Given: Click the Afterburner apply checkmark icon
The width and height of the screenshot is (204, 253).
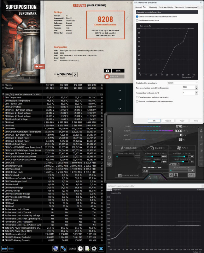Looking at the screenshot, I should point(161,178).
